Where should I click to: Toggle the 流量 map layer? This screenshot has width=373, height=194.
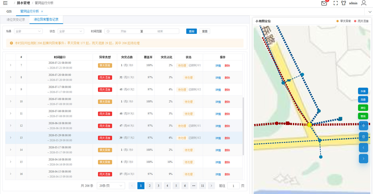point(363,99)
